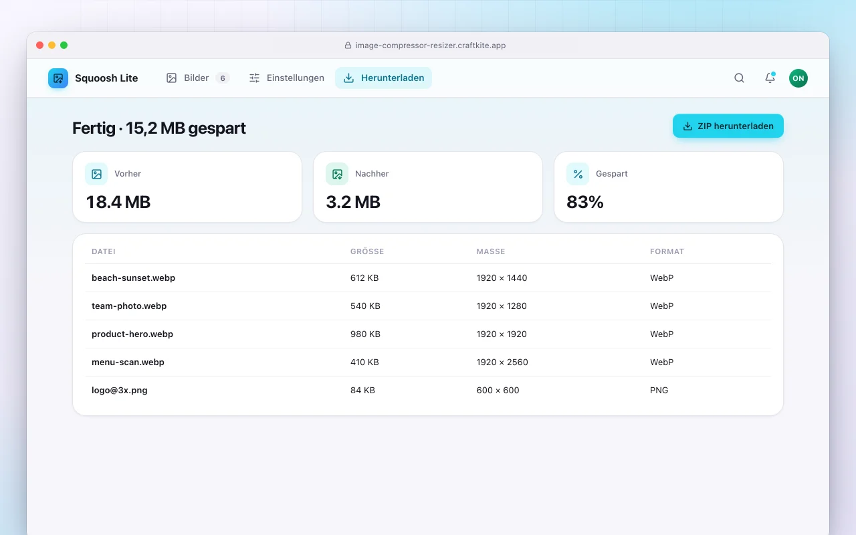Select the team-photo.webp file
856x535 pixels.
[129, 306]
